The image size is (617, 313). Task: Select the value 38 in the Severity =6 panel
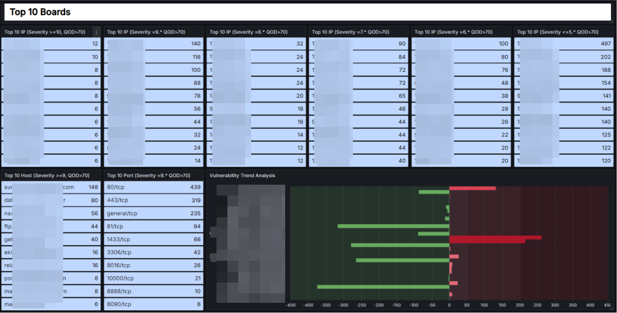click(505, 96)
